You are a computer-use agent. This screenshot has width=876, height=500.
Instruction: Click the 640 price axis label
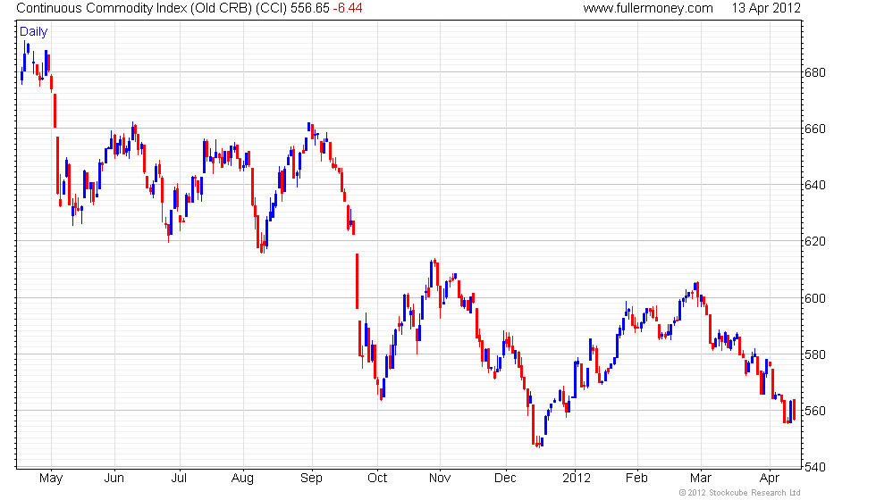pyautogui.click(x=814, y=186)
